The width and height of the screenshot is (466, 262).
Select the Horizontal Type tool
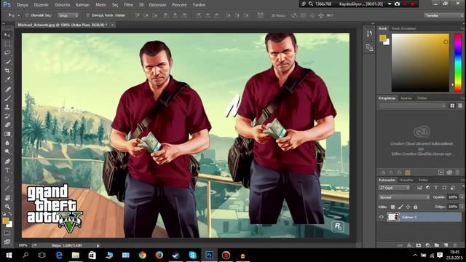click(x=7, y=170)
